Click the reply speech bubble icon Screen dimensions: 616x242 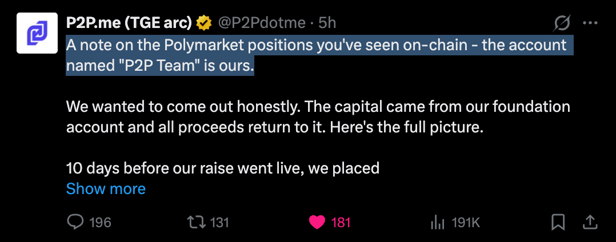[x=75, y=222]
